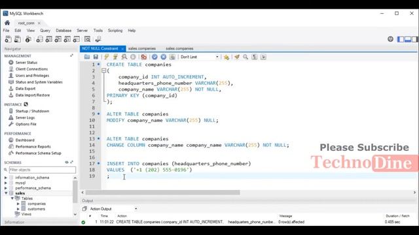419x235 pixels.
Task: Click the reconnect to DBMS icon
Action: (98, 39)
